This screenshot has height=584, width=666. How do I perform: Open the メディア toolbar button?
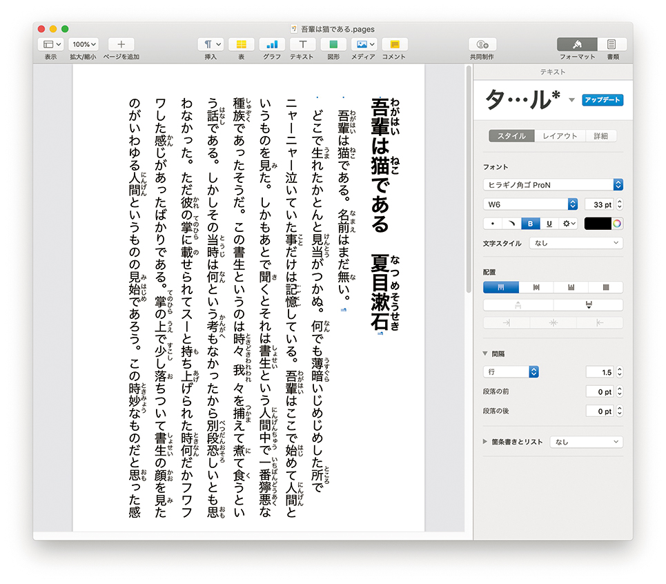click(x=364, y=44)
